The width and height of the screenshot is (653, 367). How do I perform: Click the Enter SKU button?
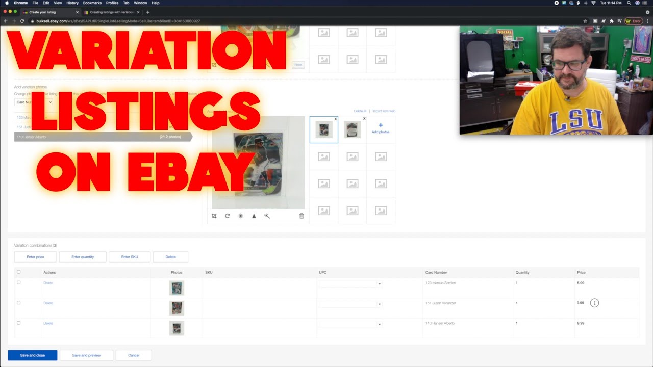click(x=130, y=257)
